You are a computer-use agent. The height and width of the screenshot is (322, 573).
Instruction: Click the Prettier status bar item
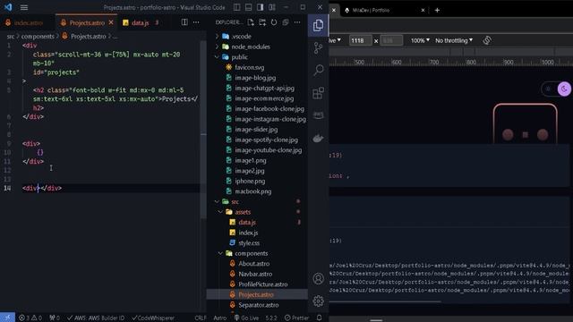pyautogui.click(x=296, y=318)
